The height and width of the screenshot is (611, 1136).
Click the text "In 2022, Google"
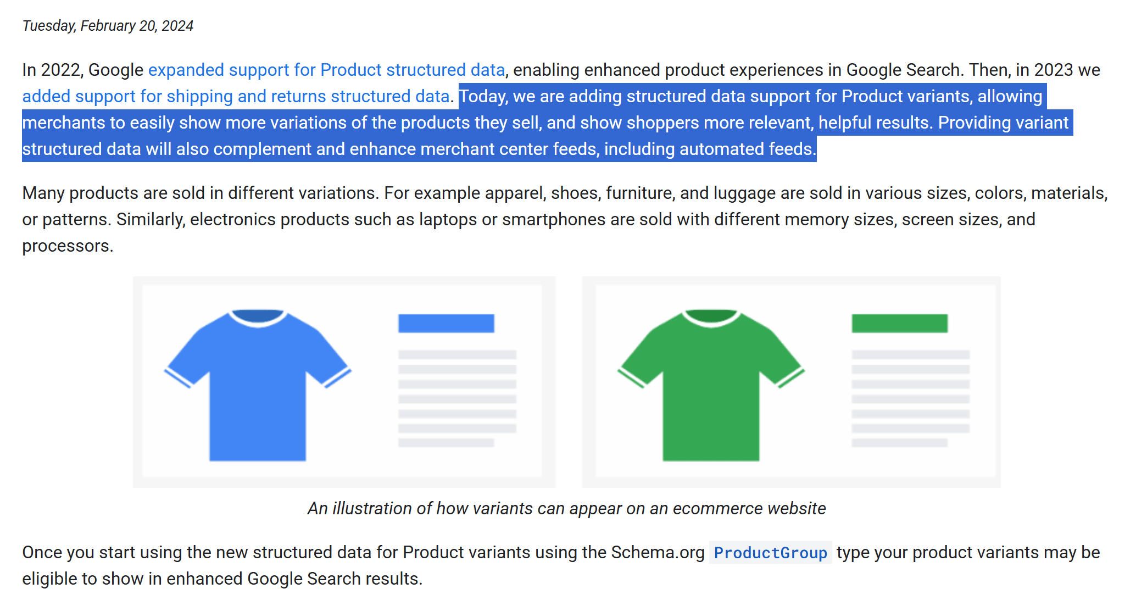pos(82,70)
